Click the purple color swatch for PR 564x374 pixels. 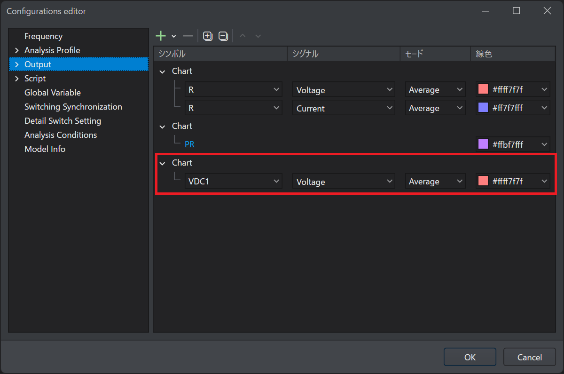click(x=483, y=144)
